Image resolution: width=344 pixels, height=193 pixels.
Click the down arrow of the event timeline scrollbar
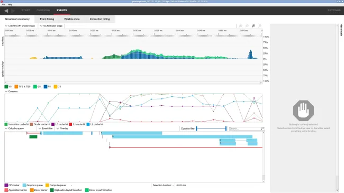point(264,181)
